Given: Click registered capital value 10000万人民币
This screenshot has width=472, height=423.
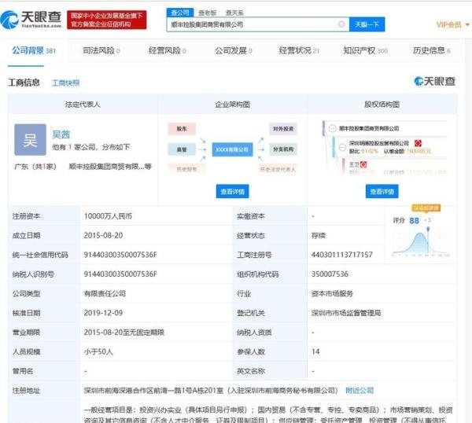Looking at the screenshot, I should point(108,216).
